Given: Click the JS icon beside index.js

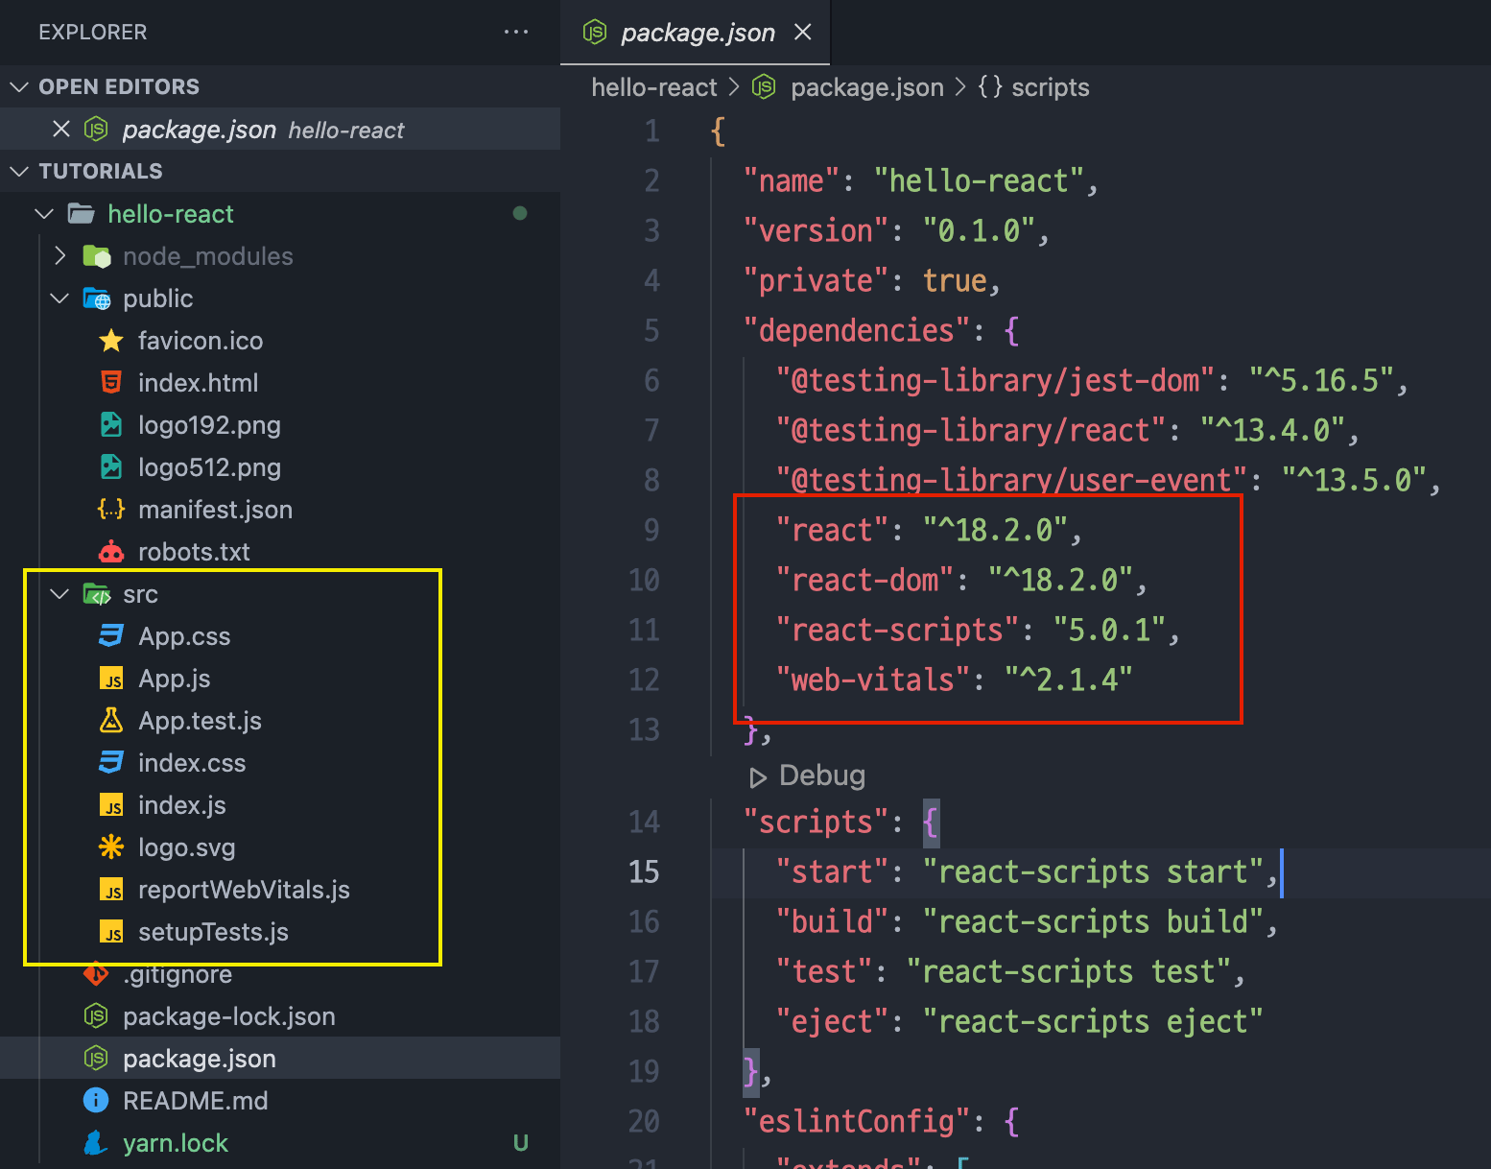Looking at the screenshot, I should click(111, 805).
